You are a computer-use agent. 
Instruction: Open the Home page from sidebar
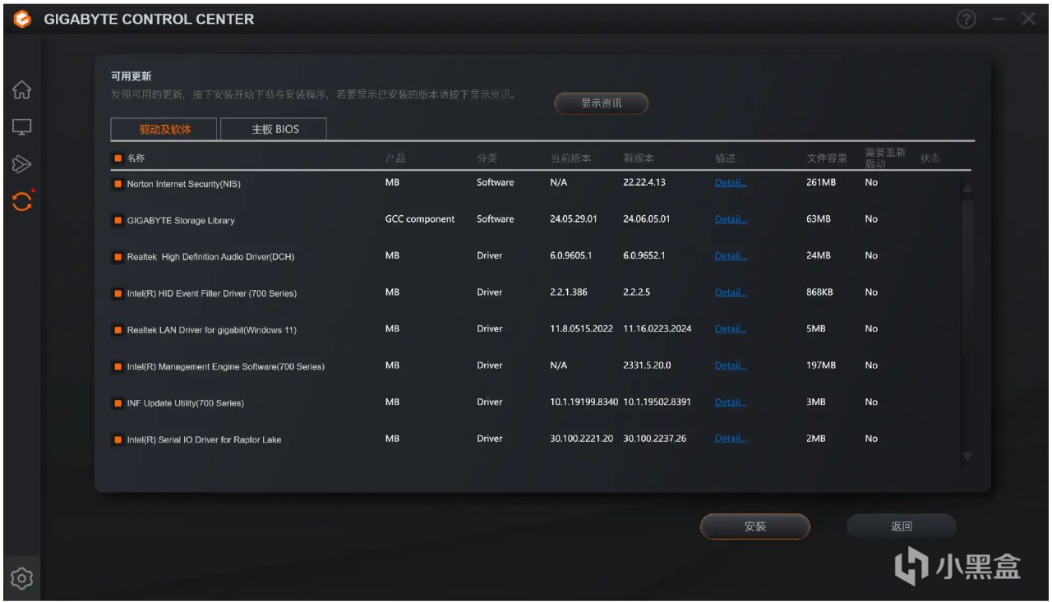point(22,90)
